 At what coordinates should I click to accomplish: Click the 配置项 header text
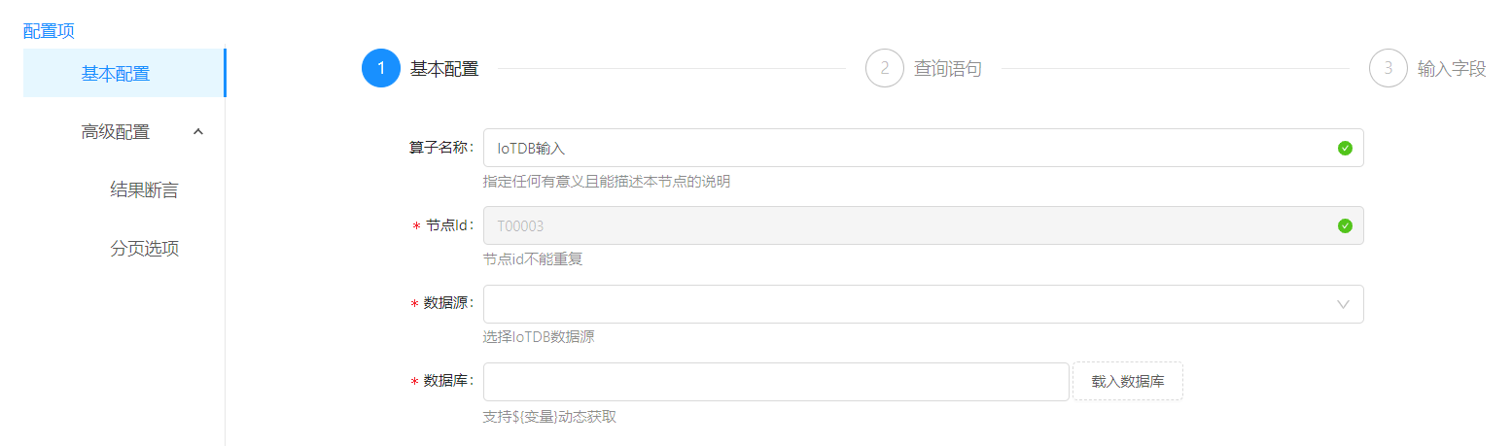[x=50, y=31]
